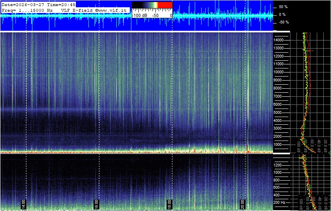
Task: Click the 14:00 time marker label
Action: [x=24, y=204]
